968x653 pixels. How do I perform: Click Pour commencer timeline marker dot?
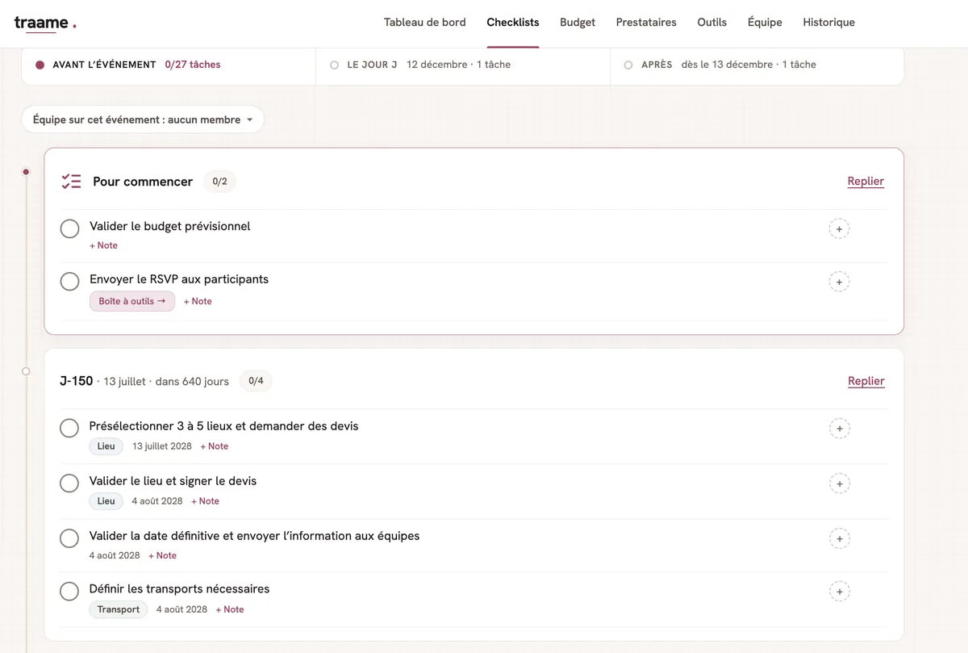[26, 172]
